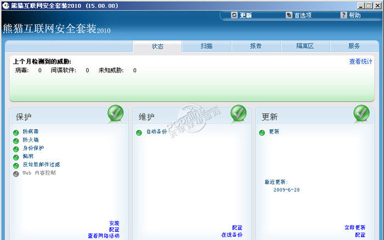Open 帮助 text in the top bar
Image resolution: width=384 pixels, height=240 pixels.
(x=355, y=15)
